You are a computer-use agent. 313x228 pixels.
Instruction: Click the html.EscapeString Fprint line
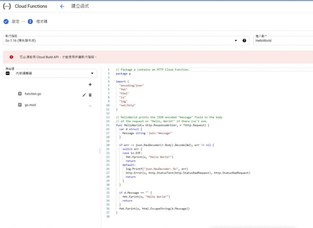click(x=154, y=209)
